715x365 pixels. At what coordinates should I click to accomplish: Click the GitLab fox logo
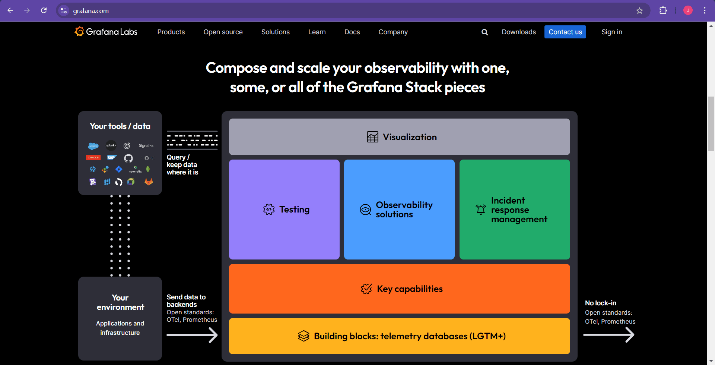coord(149,182)
